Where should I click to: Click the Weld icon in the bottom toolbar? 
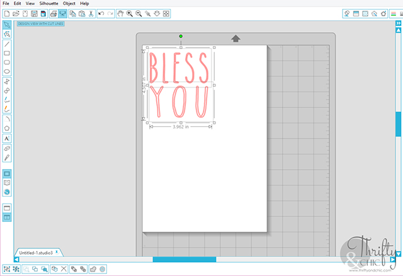(x=93, y=269)
